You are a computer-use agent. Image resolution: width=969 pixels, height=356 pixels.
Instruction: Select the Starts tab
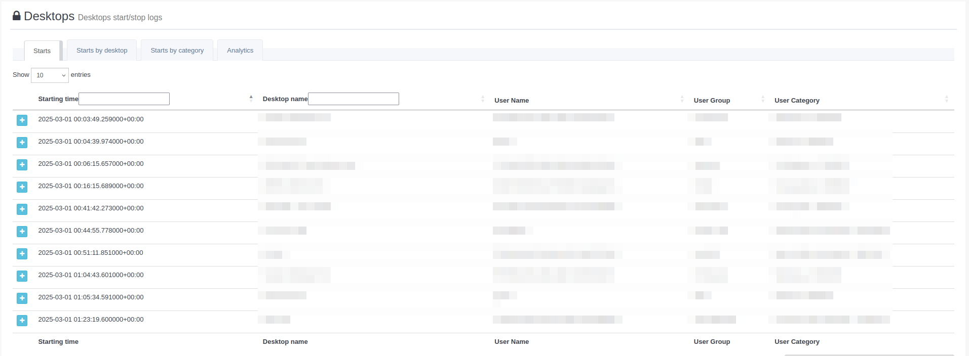click(x=42, y=51)
